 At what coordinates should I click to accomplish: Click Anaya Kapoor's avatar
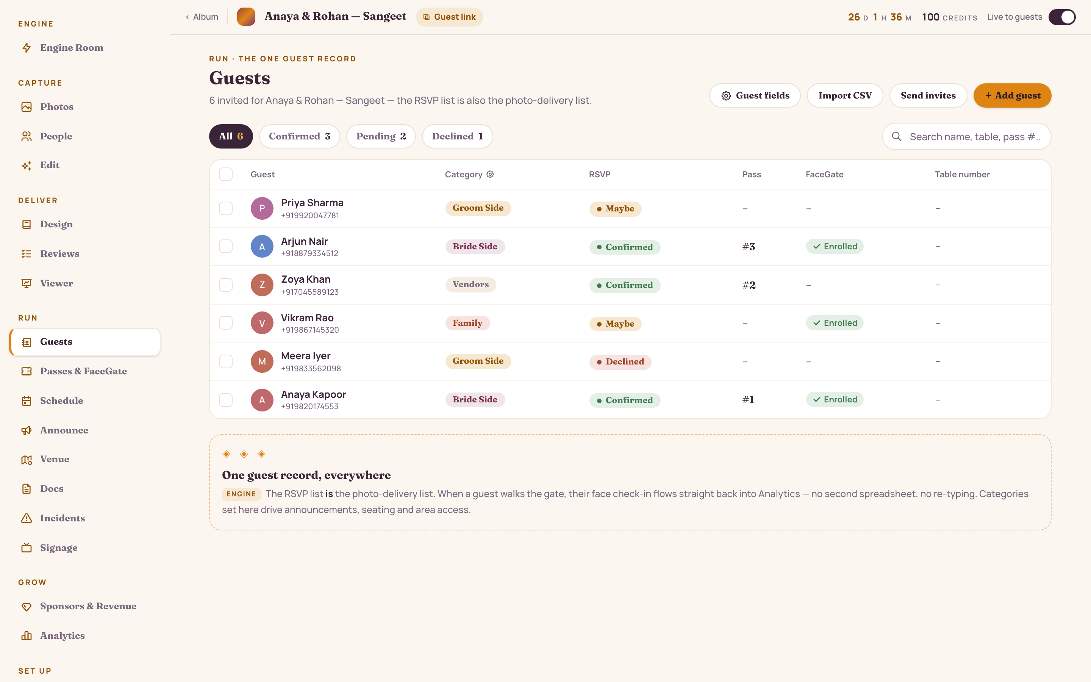(x=262, y=400)
